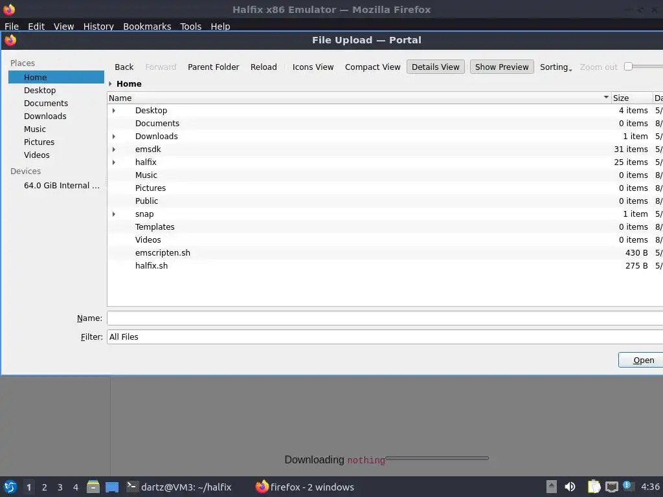Open the Filter All Files combo box
Screen dimensions: 663x497
point(385,337)
